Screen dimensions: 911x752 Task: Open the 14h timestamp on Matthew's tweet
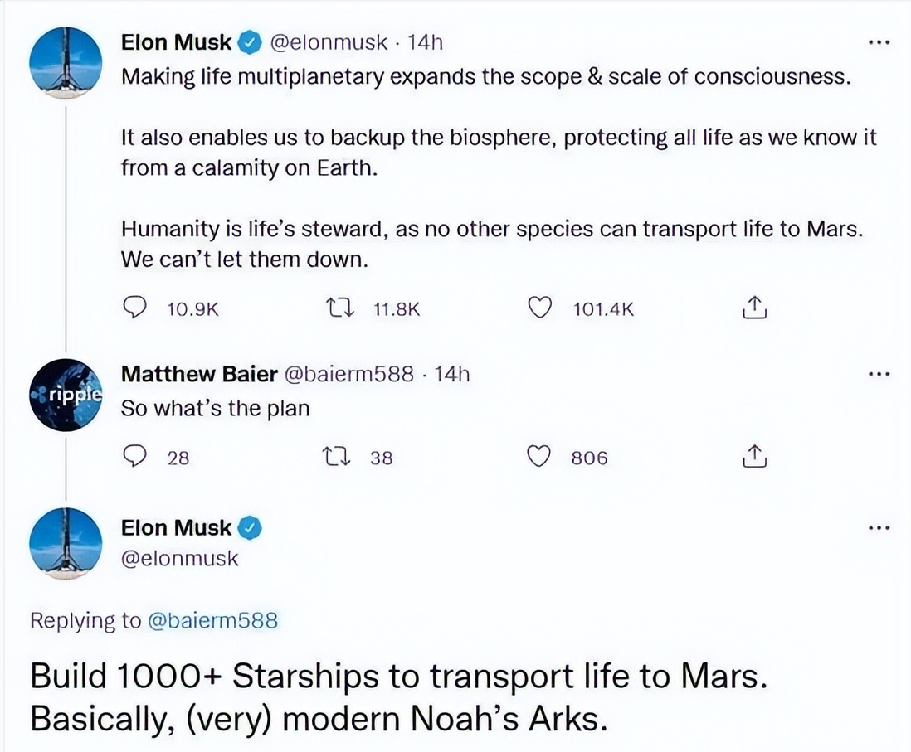(451, 374)
